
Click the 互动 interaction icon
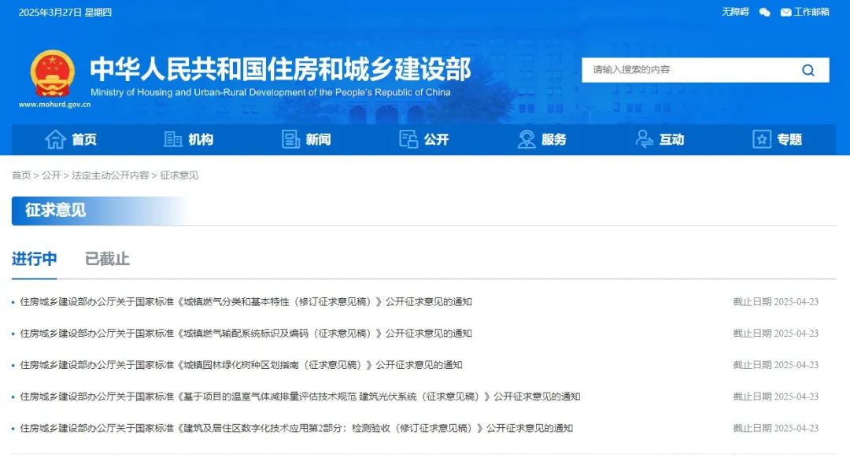(644, 139)
